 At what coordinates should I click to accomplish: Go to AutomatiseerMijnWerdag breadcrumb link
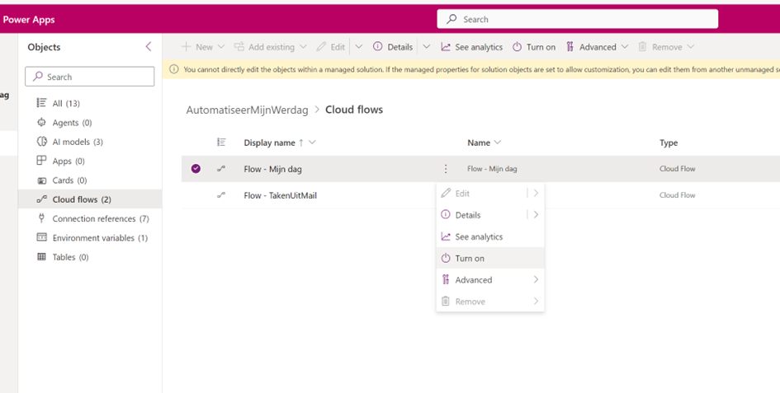pos(248,110)
